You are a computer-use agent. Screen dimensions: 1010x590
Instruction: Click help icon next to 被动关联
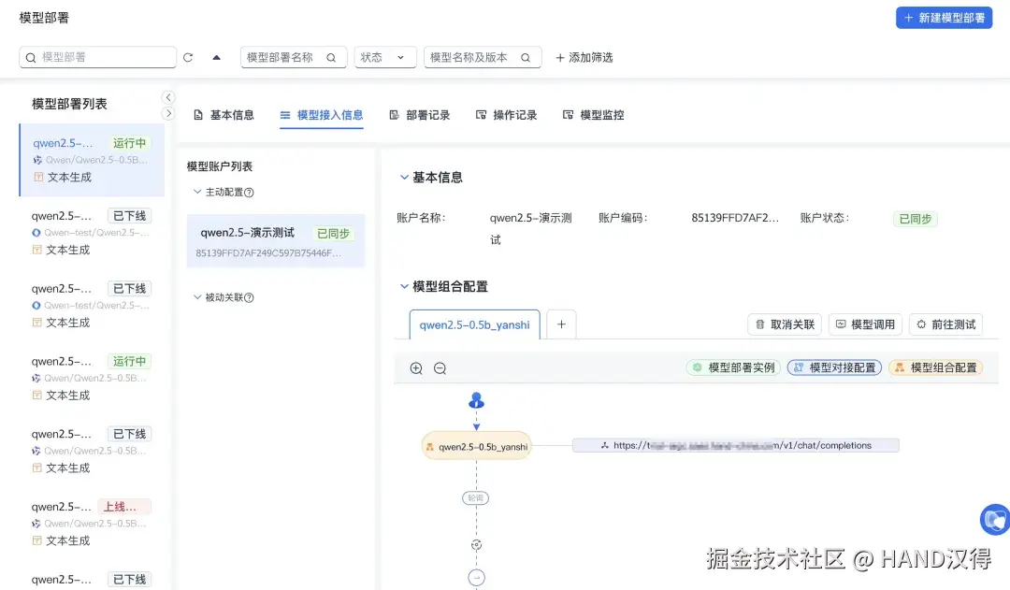250,297
